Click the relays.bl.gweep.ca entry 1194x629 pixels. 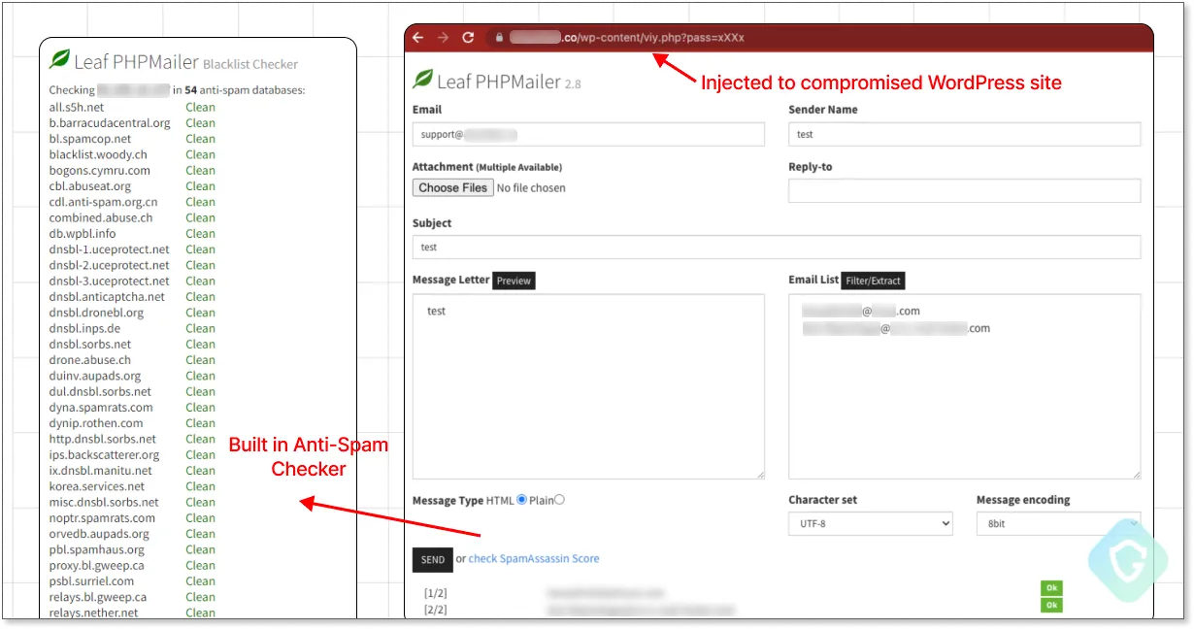[98, 597]
